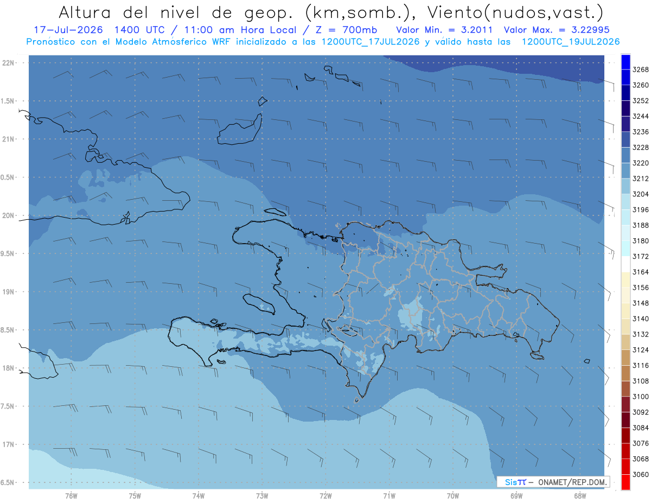Click the '21N' latitude axis label
This screenshot has width=651, height=503.
(x=8, y=139)
